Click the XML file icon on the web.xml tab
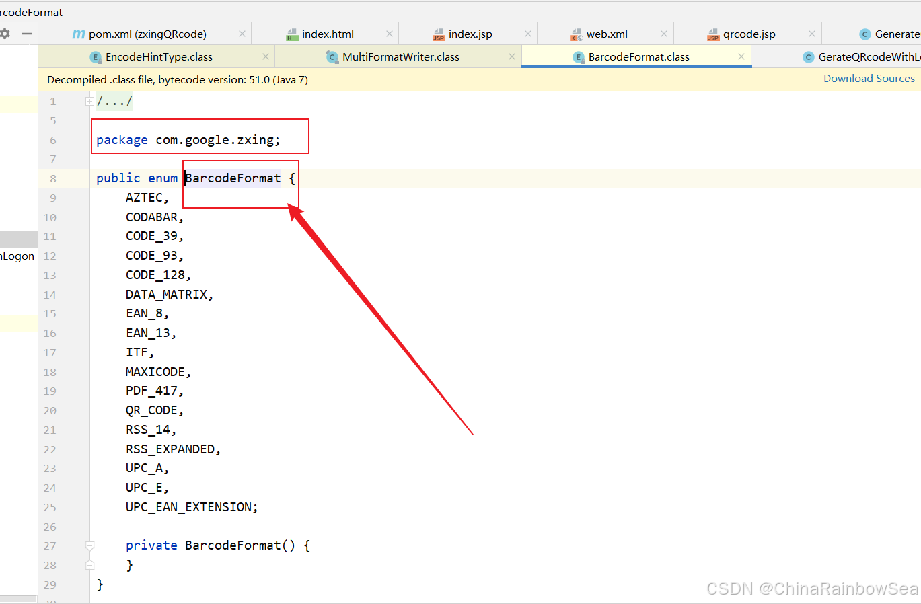Viewport: 921px width, 604px height. coord(577,34)
